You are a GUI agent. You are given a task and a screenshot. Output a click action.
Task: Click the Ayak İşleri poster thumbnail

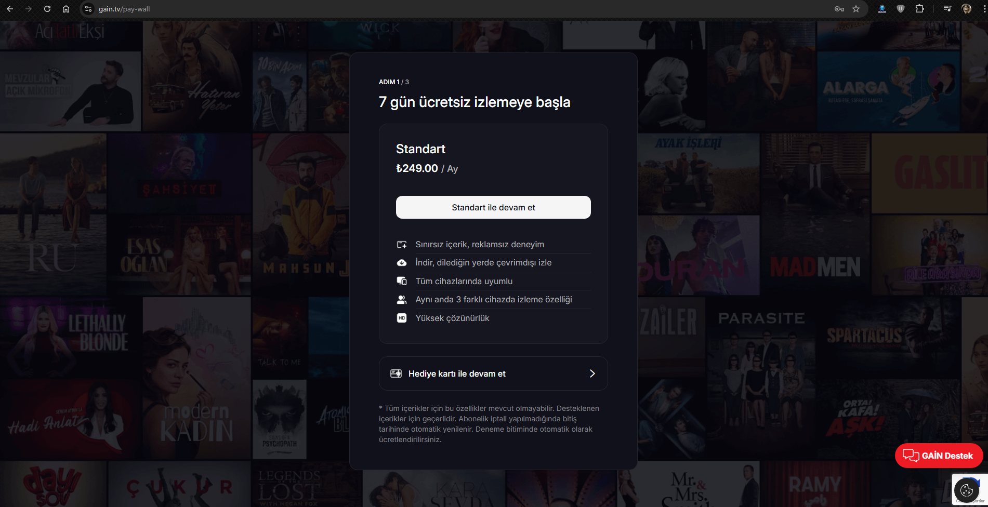click(x=698, y=174)
